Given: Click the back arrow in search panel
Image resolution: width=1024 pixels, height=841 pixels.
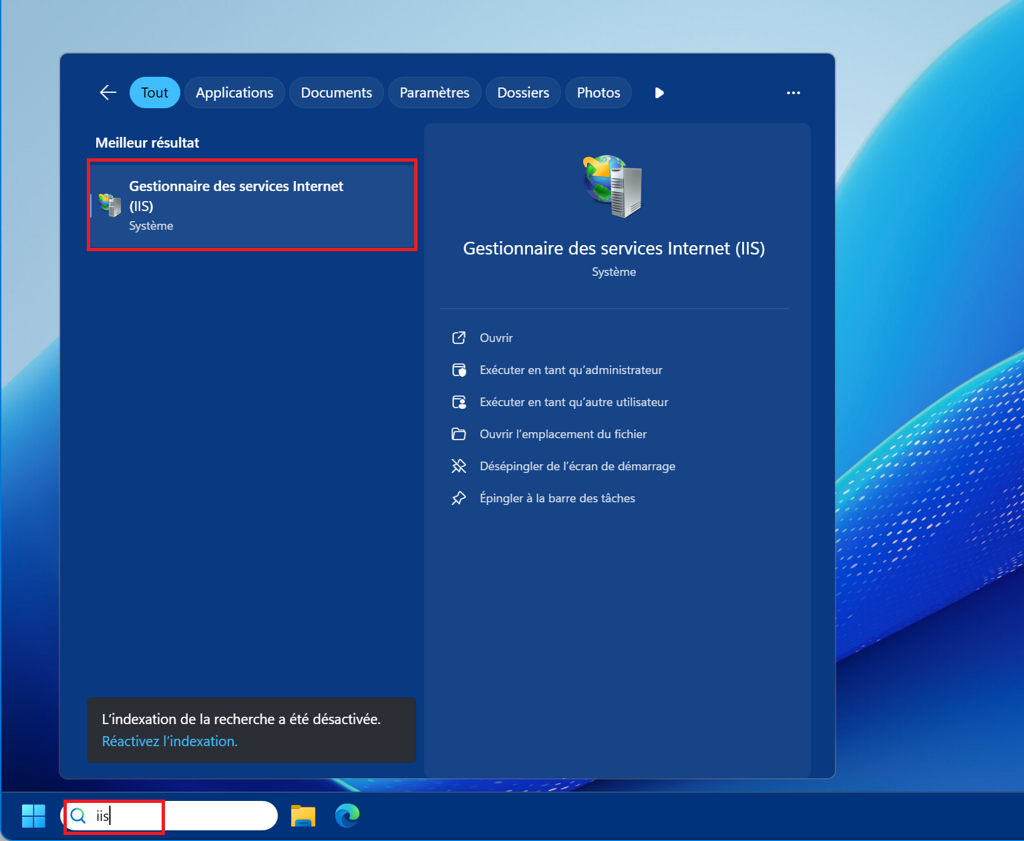Looking at the screenshot, I should [x=108, y=93].
